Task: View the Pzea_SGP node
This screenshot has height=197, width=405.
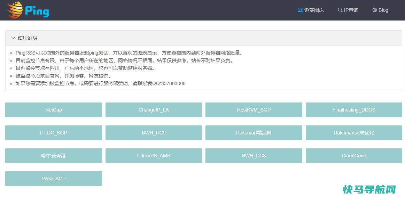Action: 54,179
